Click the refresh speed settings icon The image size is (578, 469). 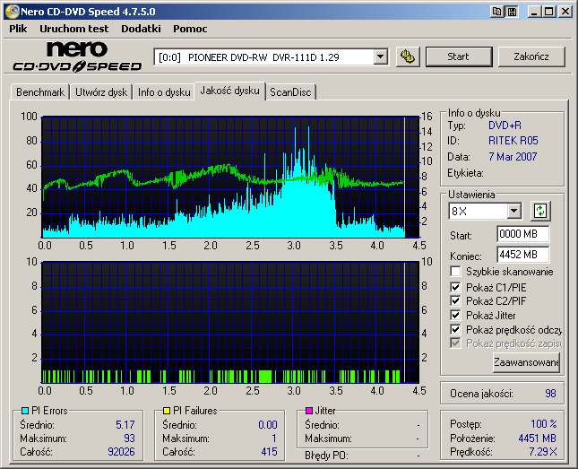(540, 211)
